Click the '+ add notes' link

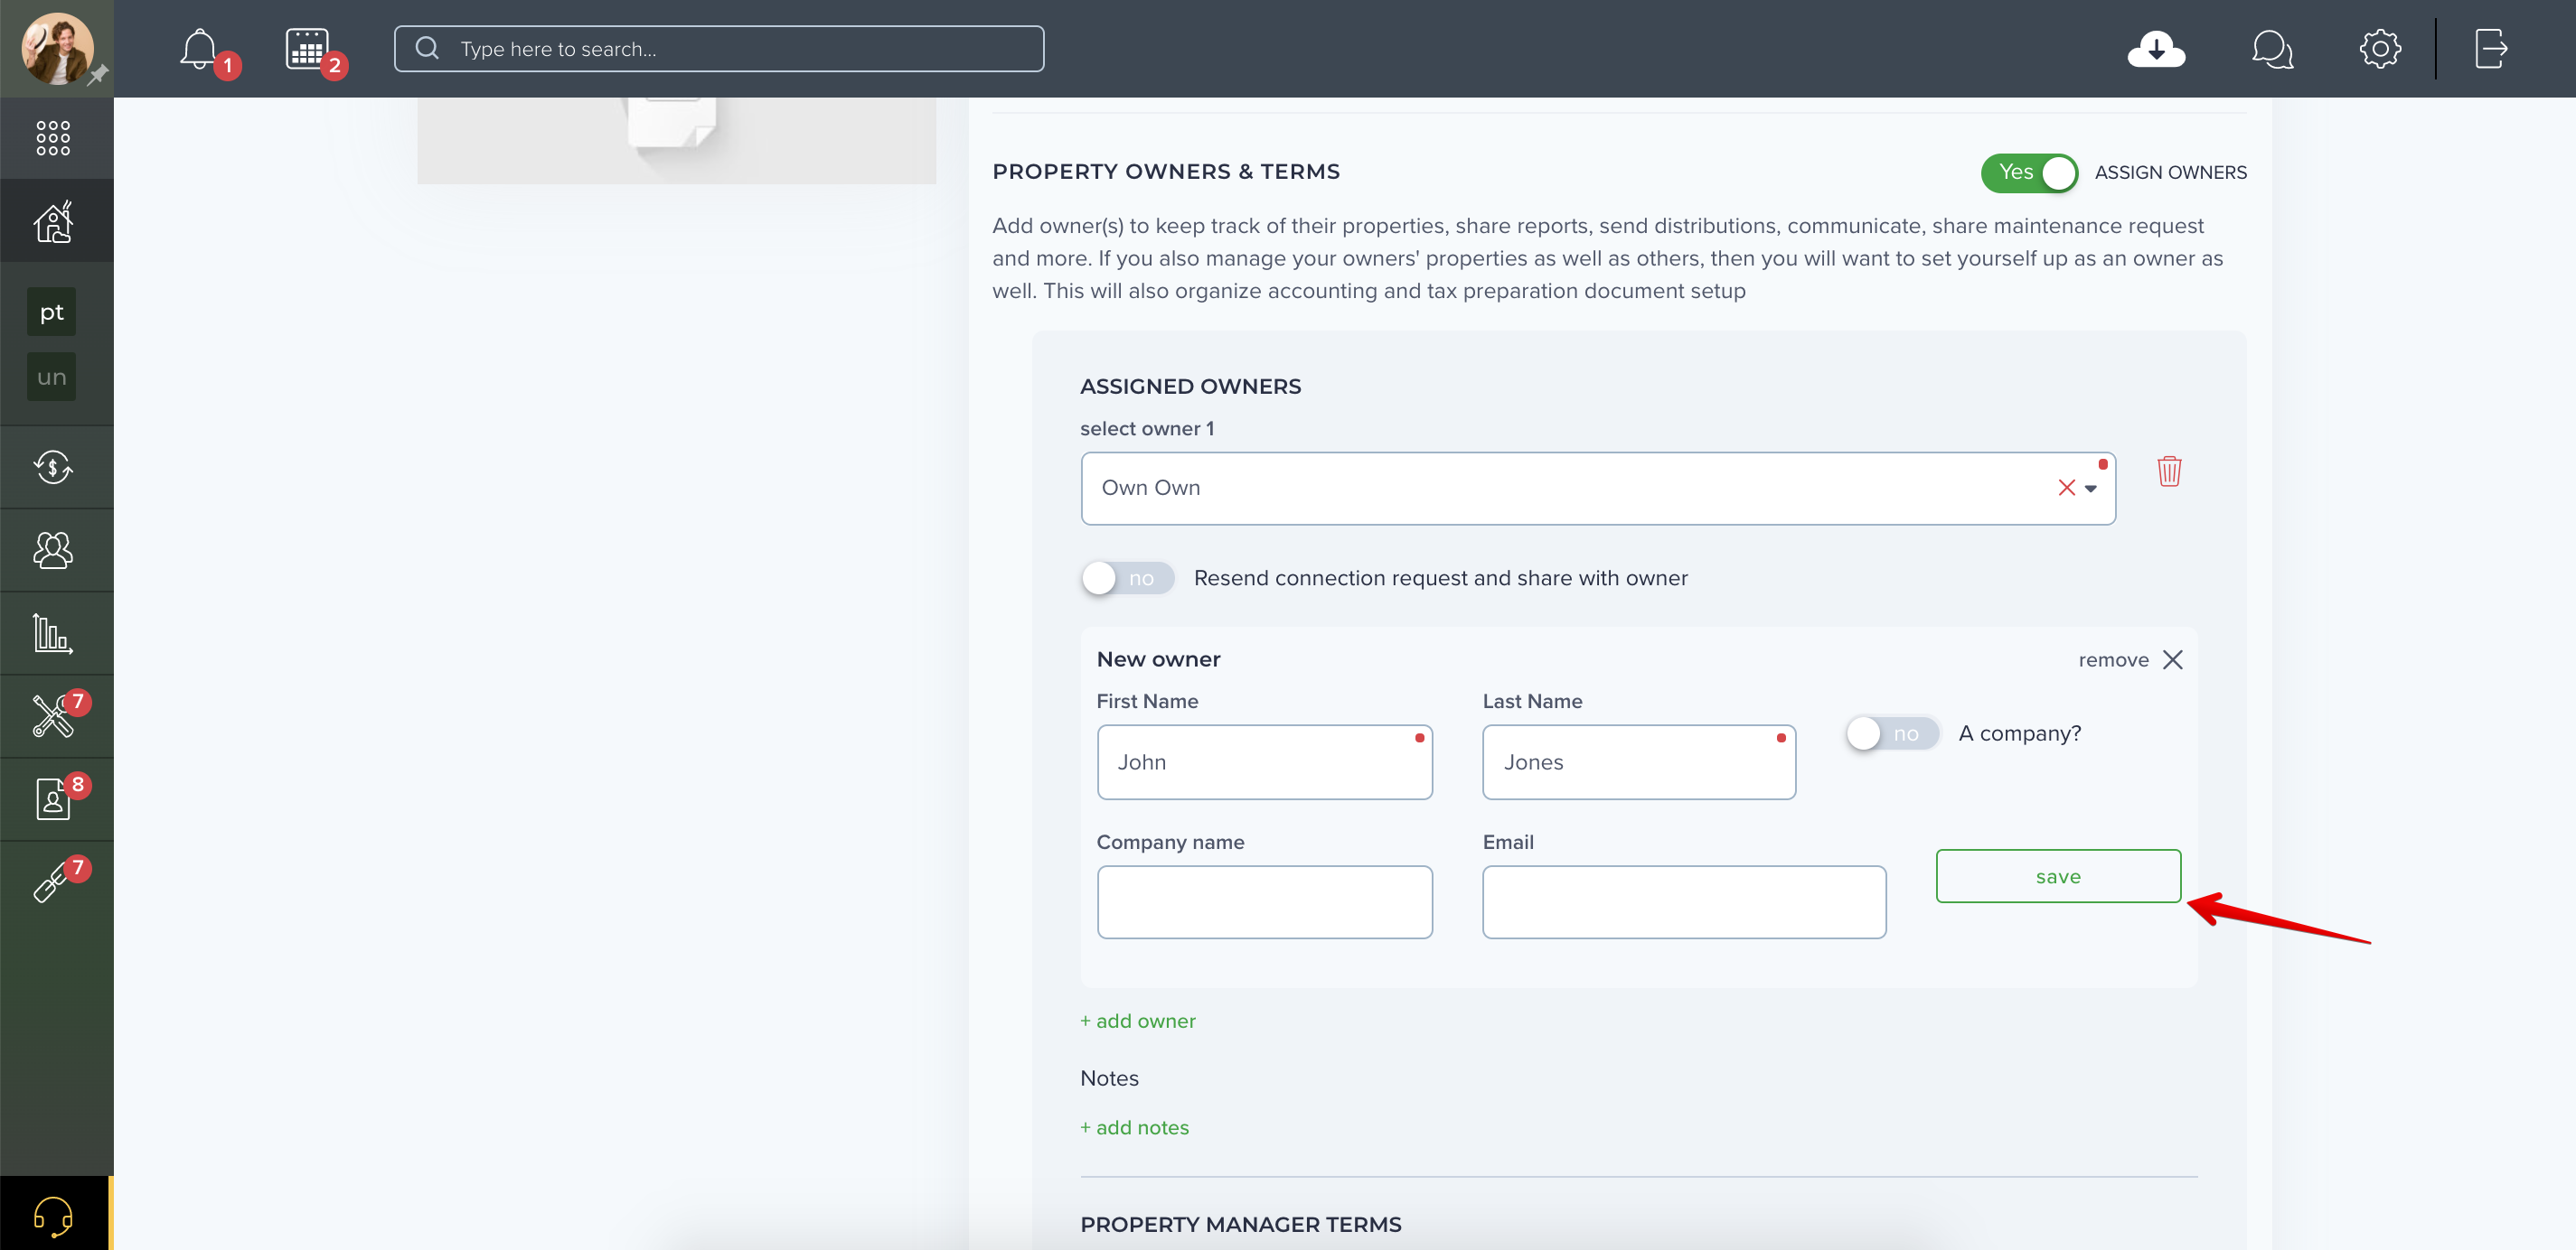coord(1135,1127)
